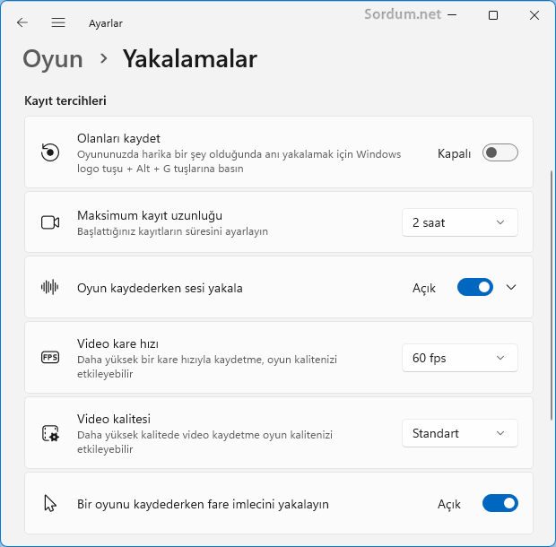Click the mouse cursor icon

pos(50,503)
